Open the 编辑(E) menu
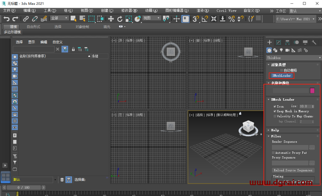 pyautogui.click(x=29, y=11)
